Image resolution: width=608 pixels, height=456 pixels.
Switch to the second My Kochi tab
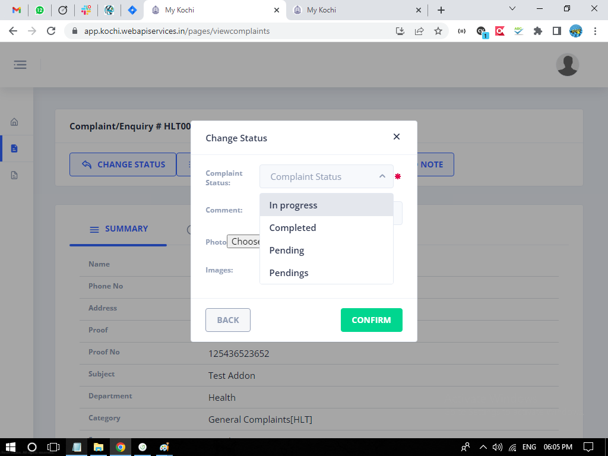tap(356, 10)
